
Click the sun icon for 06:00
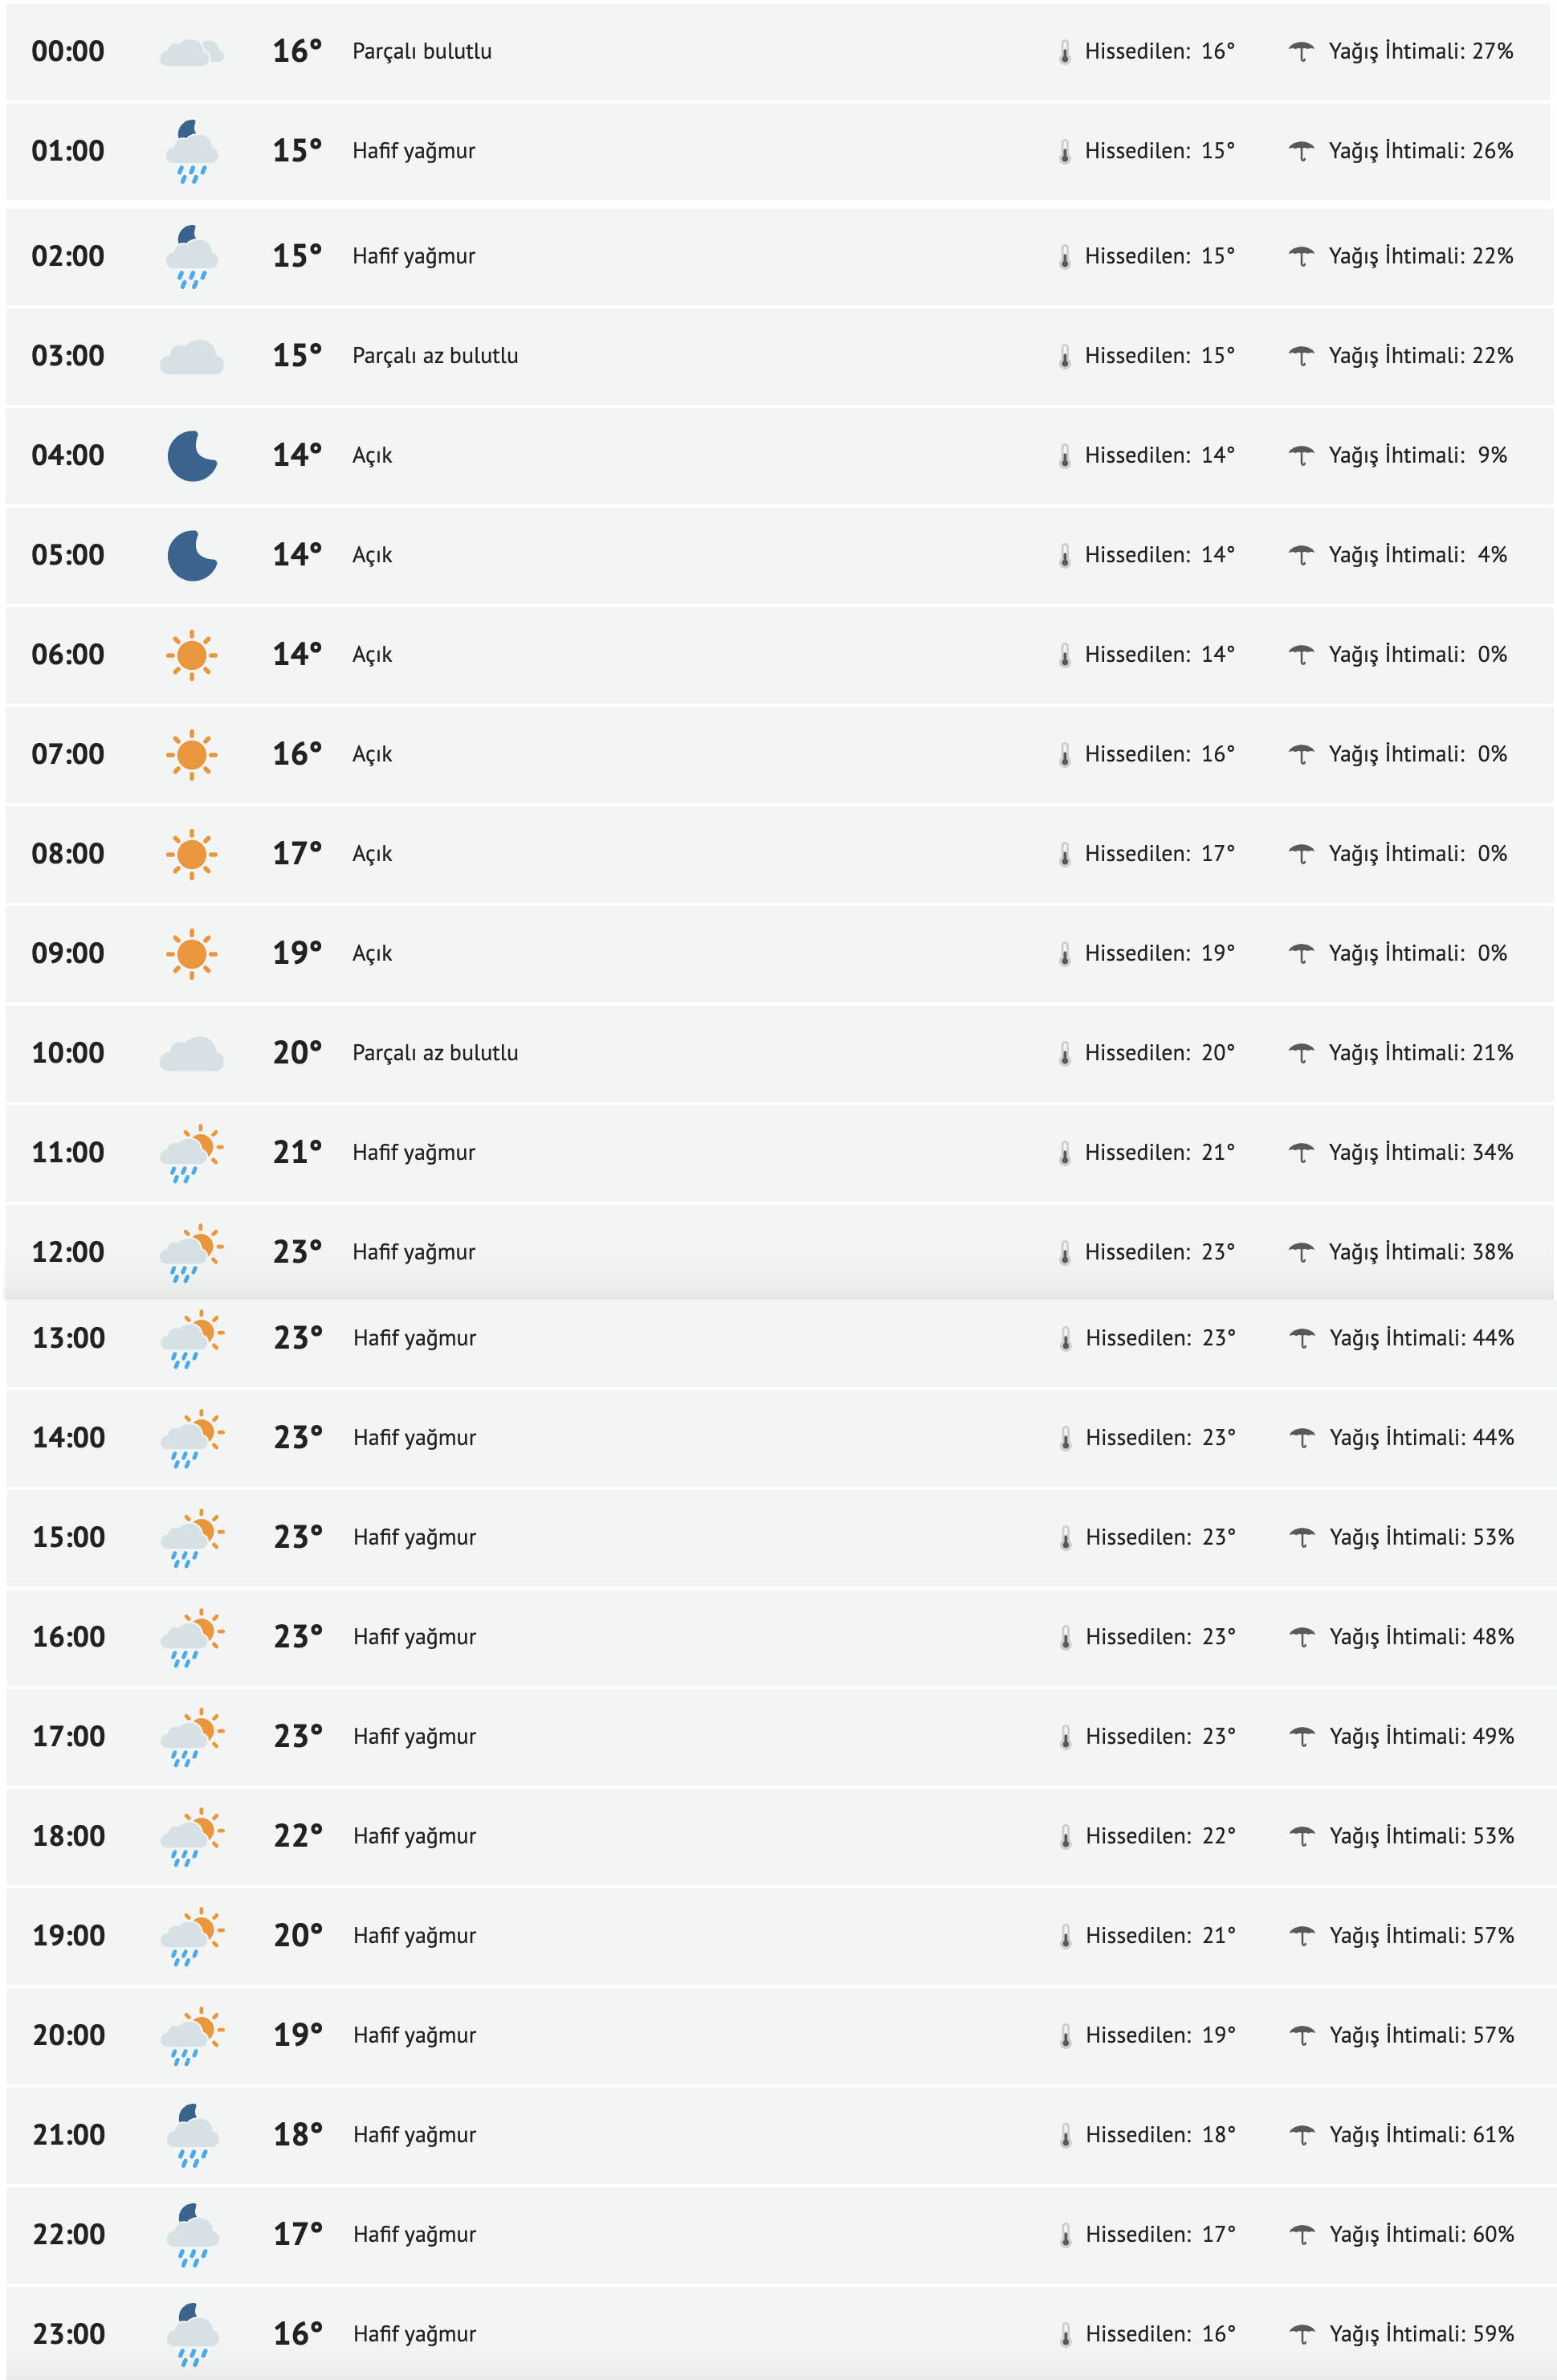coord(191,655)
